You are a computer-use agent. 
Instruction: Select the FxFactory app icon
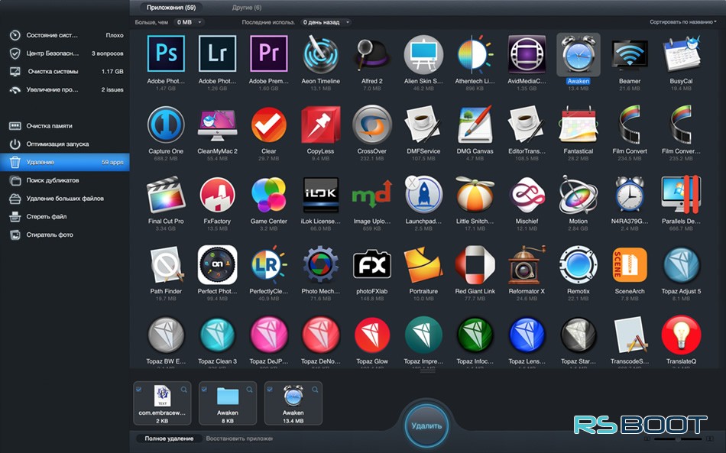(x=217, y=195)
